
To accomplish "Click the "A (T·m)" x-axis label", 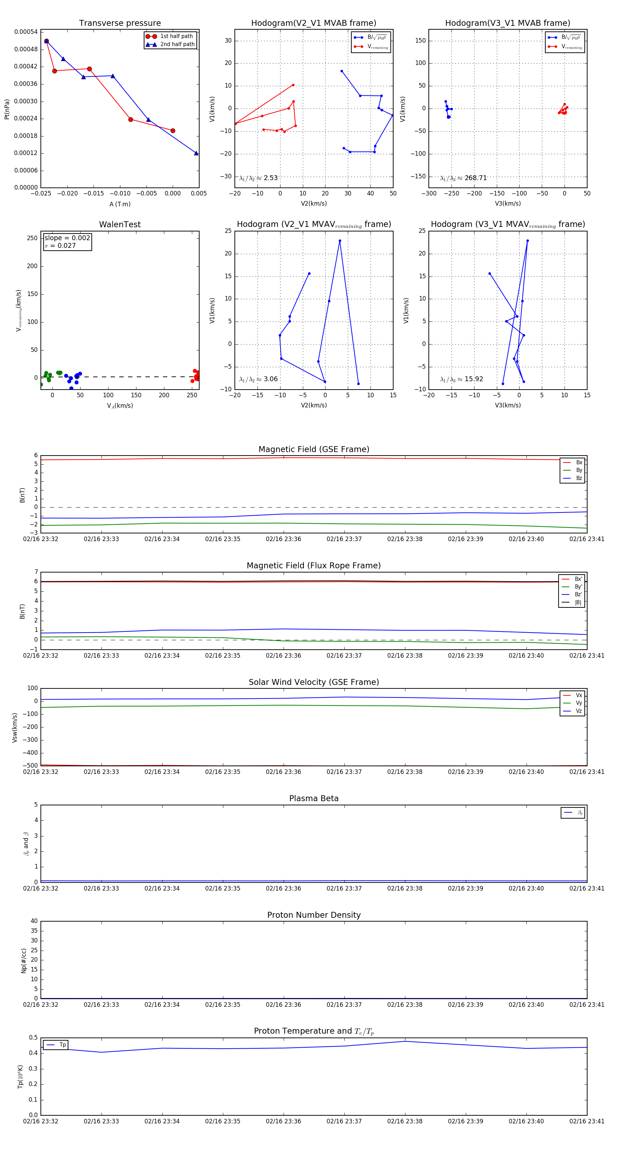I will click(x=120, y=204).
